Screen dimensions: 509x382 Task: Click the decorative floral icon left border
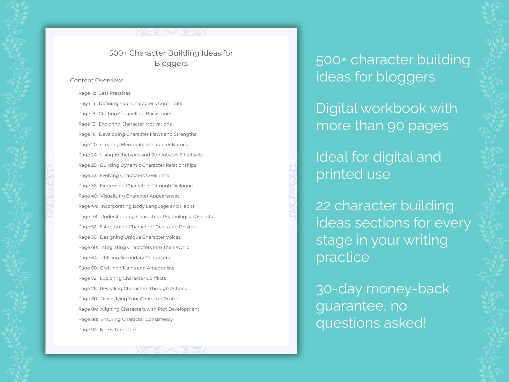tap(14, 191)
